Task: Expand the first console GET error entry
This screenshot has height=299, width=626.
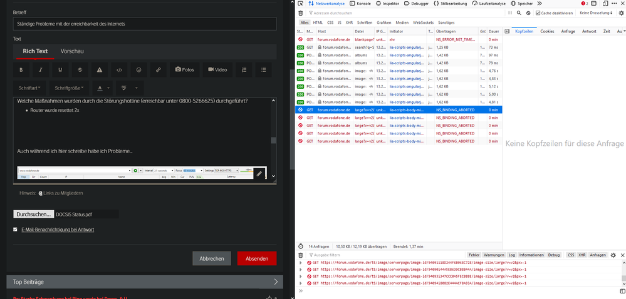Action: point(301,263)
